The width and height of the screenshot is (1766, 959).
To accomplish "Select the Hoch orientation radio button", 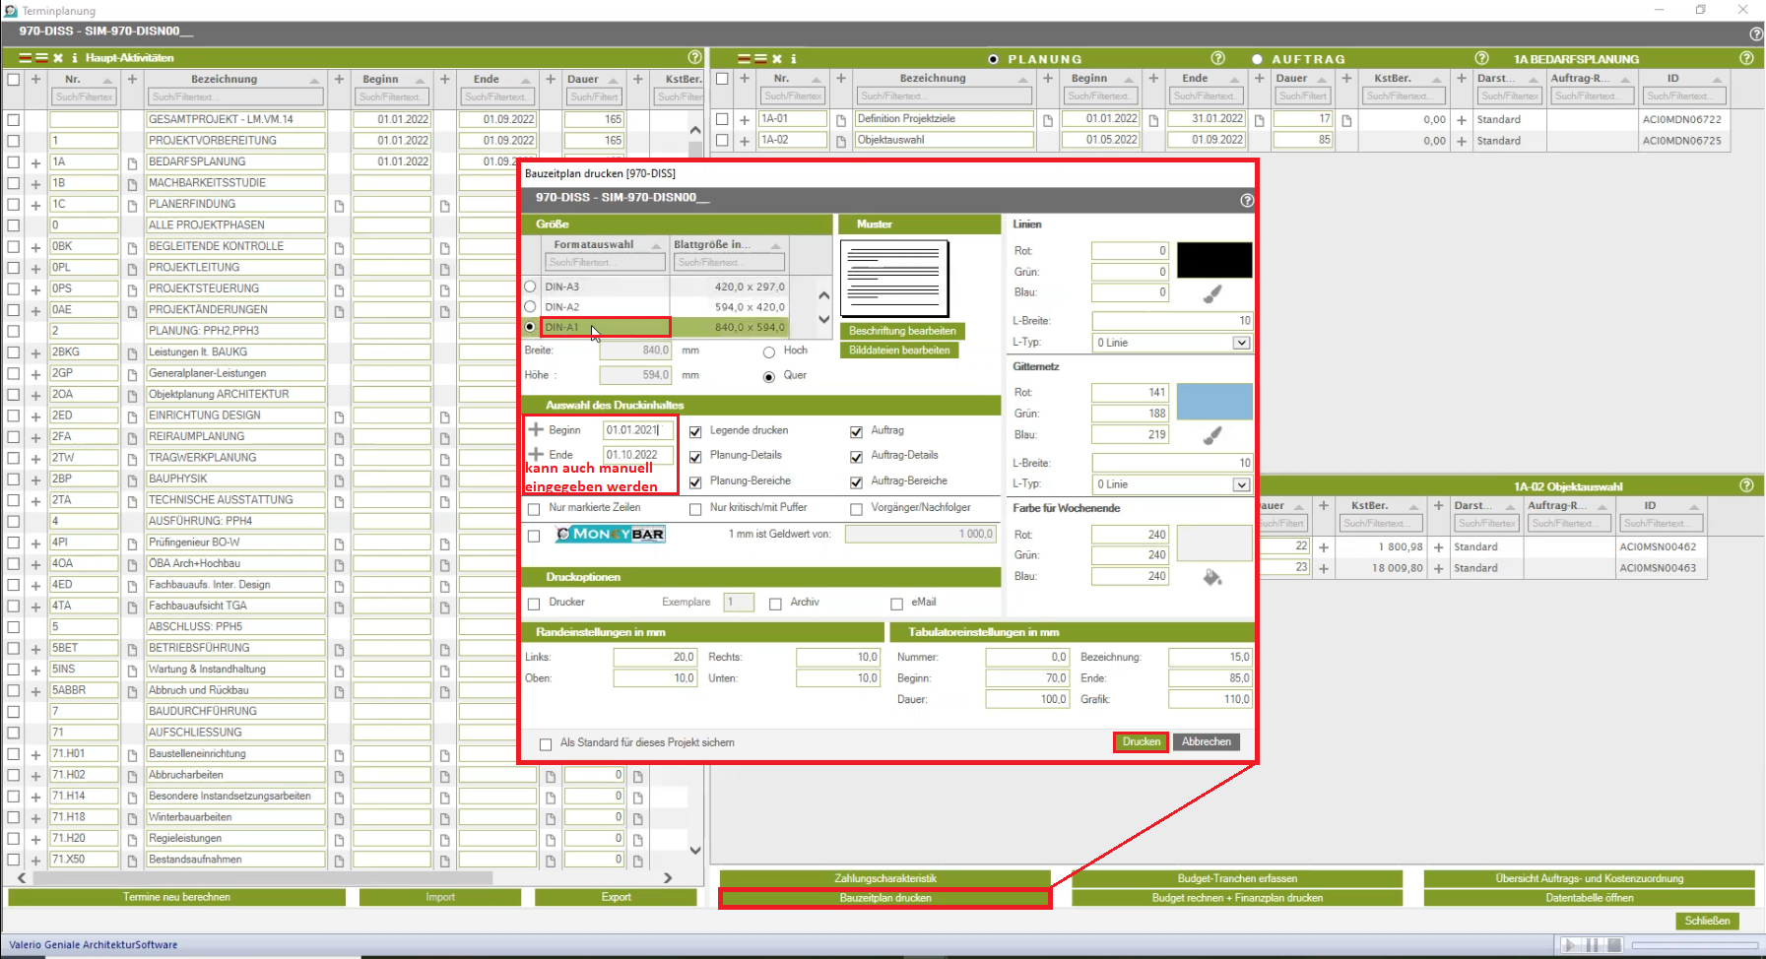I will pos(769,352).
